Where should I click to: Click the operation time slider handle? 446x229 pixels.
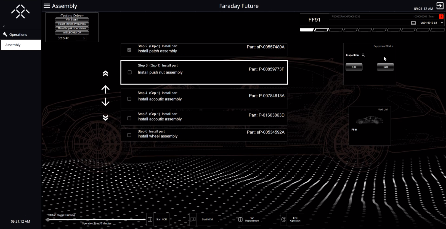coord(48,220)
